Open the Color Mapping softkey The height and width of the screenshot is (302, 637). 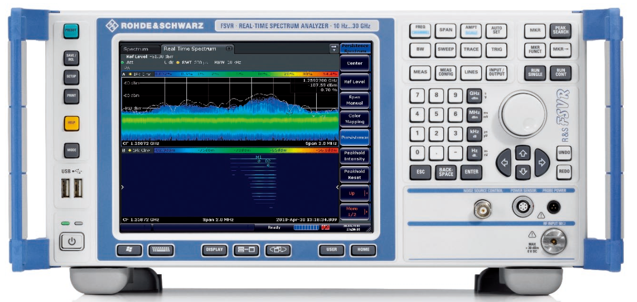pyautogui.click(x=354, y=118)
